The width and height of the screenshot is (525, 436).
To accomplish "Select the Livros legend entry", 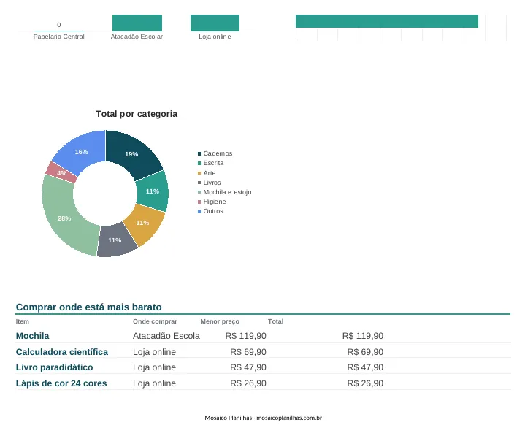I will 210,183.
